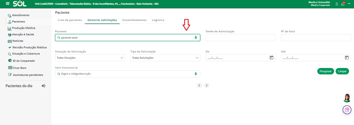354x125 pixels.
Task: Focus the De date input
Action: click(x=241, y=58)
